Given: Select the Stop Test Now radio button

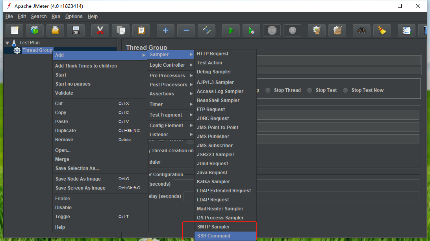Looking at the screenshot, I should tap(344, 90).
